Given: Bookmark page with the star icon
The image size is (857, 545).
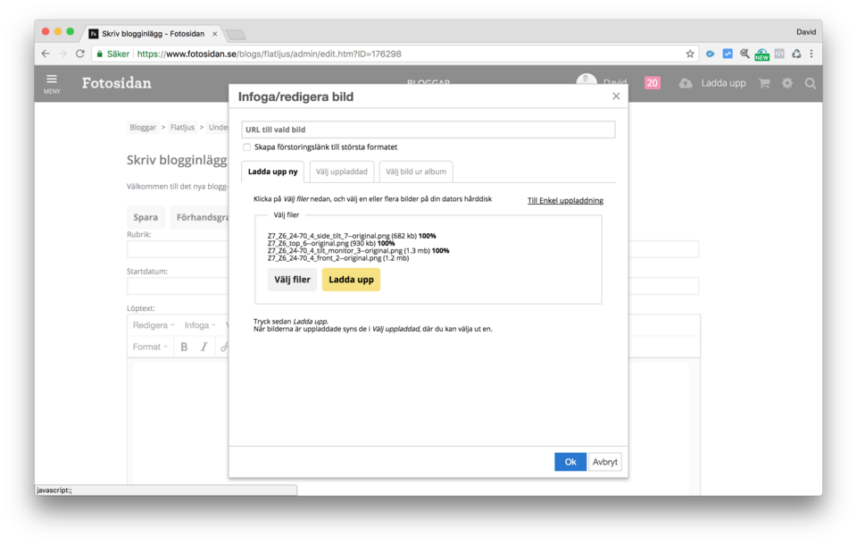Looking at the screenshot, I should pyautogui.click(x=690, y=54).
